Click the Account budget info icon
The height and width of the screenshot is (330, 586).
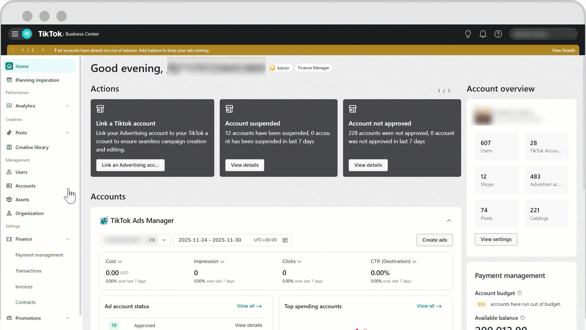click(519, 293)
